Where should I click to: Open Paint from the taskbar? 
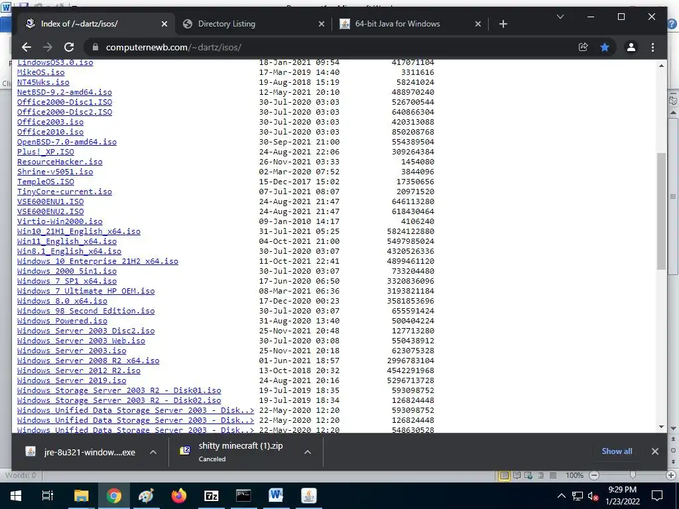(x=146, y=496)
